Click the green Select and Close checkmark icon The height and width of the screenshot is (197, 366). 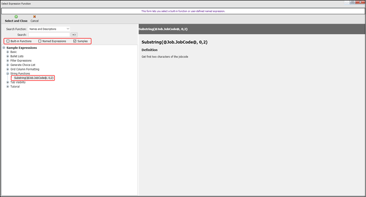(x=16, y=17)
